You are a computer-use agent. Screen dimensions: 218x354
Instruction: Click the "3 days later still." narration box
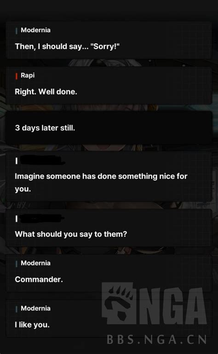click(x=109, y=128)
